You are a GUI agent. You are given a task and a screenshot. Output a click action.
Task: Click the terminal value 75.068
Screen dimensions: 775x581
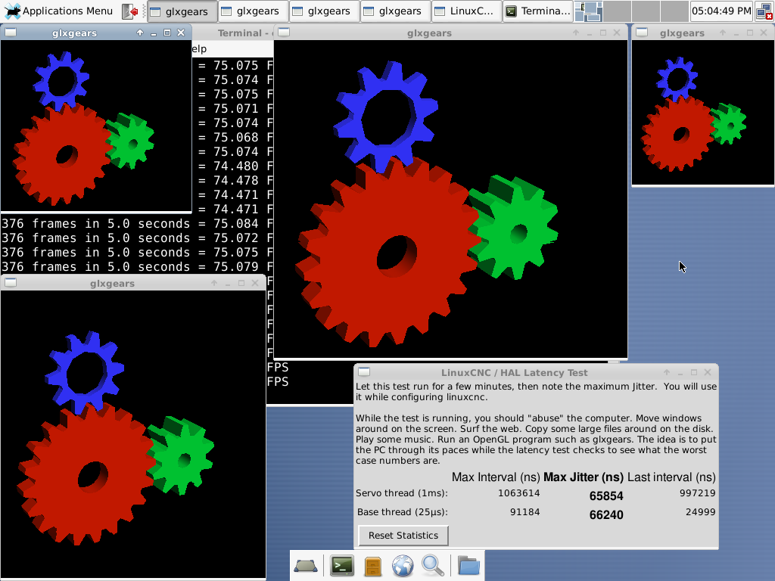tap(236, 138)
